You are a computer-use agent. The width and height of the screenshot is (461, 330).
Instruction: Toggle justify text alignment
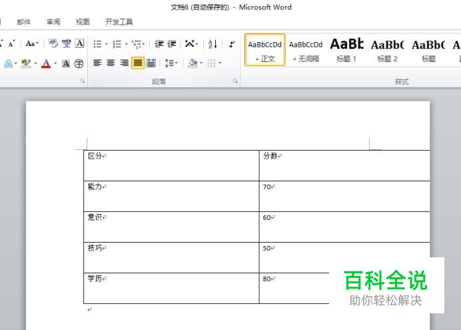[x=137, y=63]
